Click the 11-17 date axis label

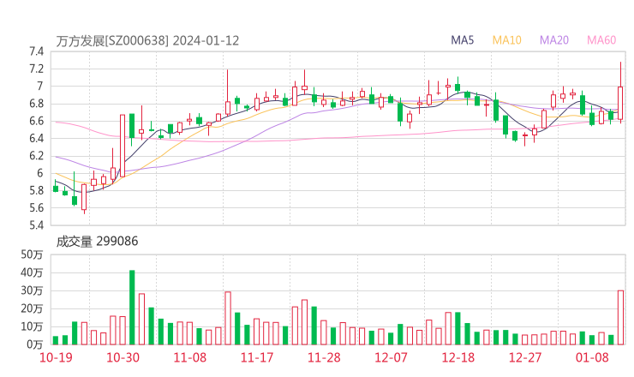(257, 357)
